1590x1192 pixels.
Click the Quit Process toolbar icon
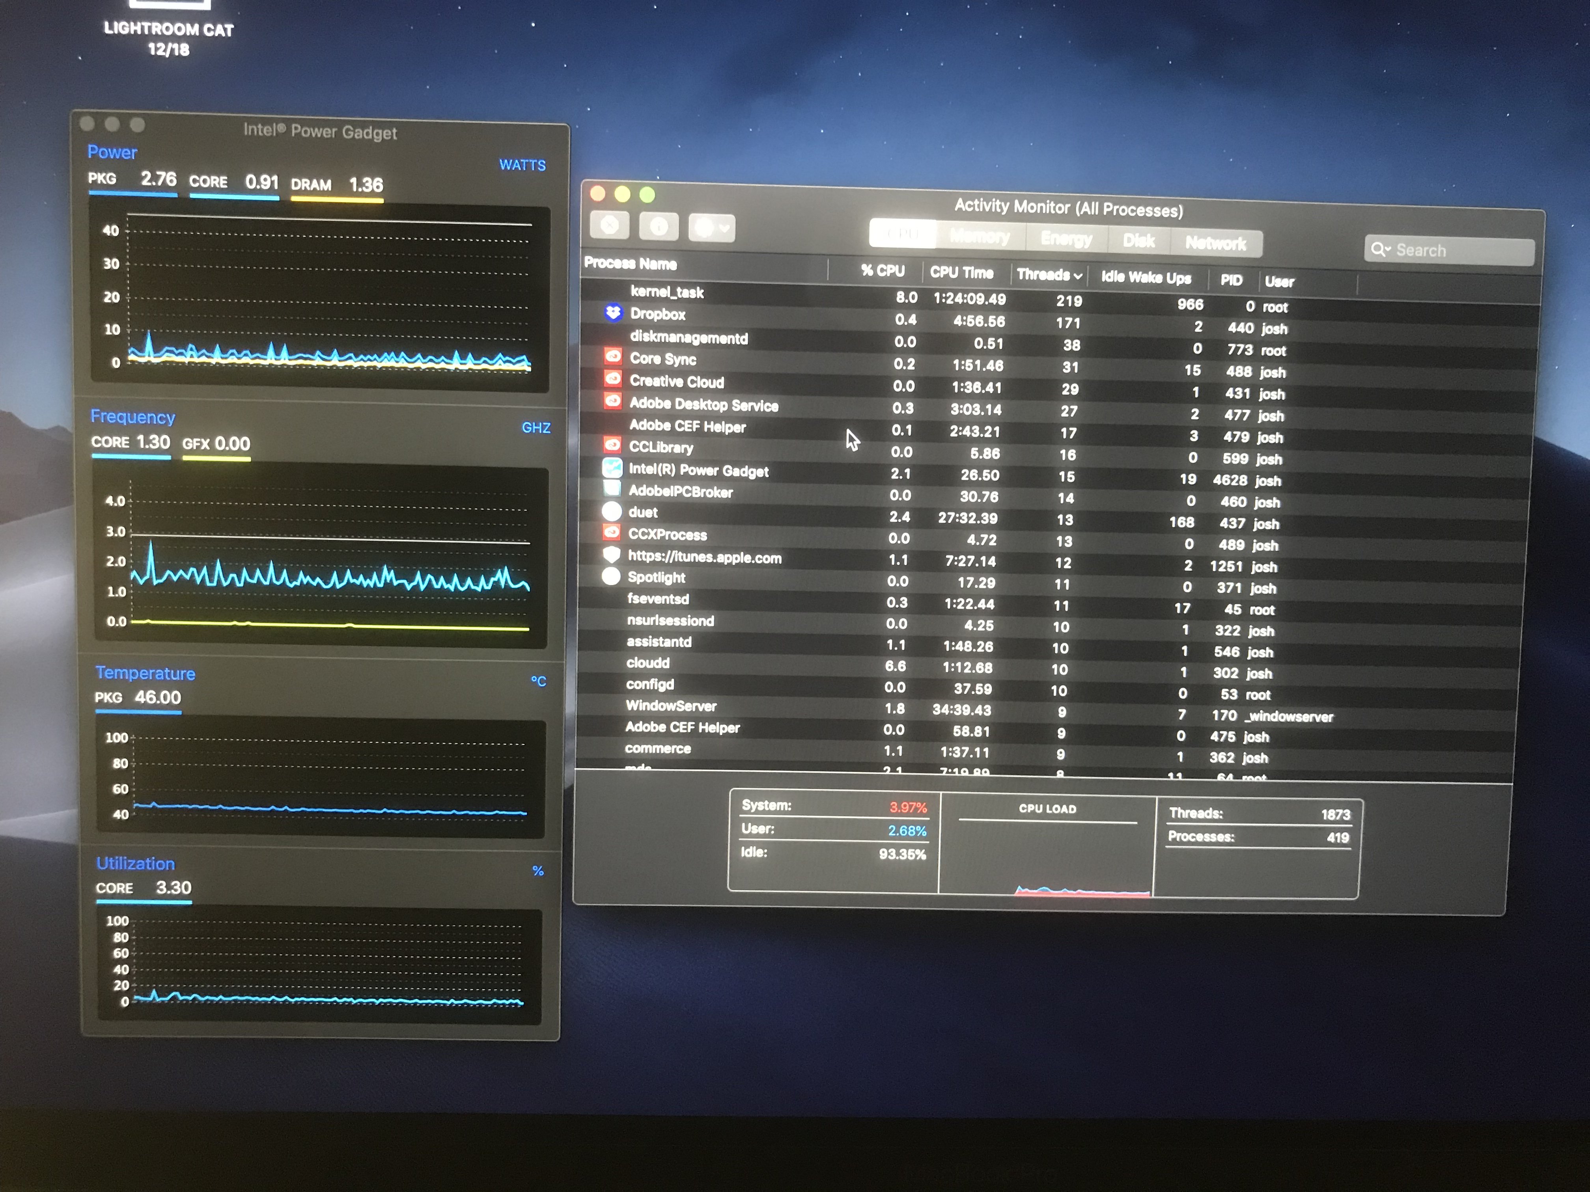click(x=610, y=225)
